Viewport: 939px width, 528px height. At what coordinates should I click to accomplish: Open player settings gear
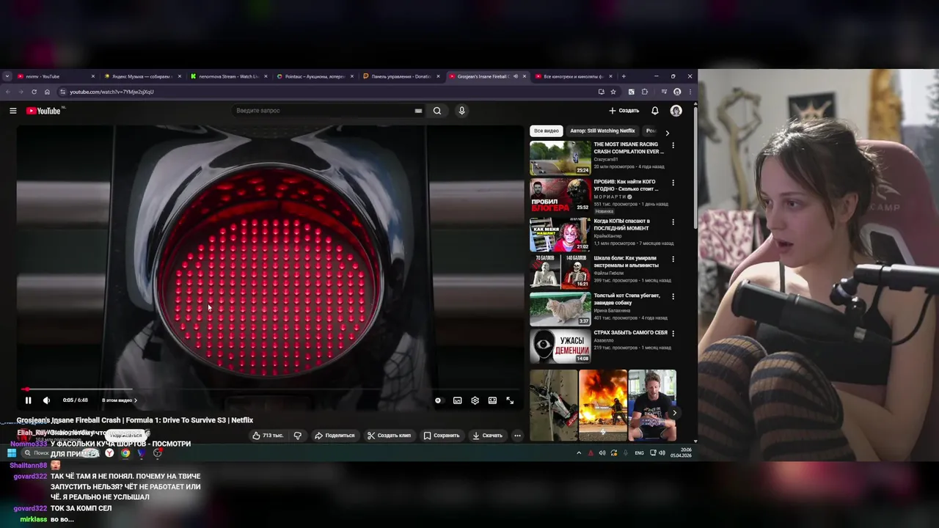pos(475,400)
